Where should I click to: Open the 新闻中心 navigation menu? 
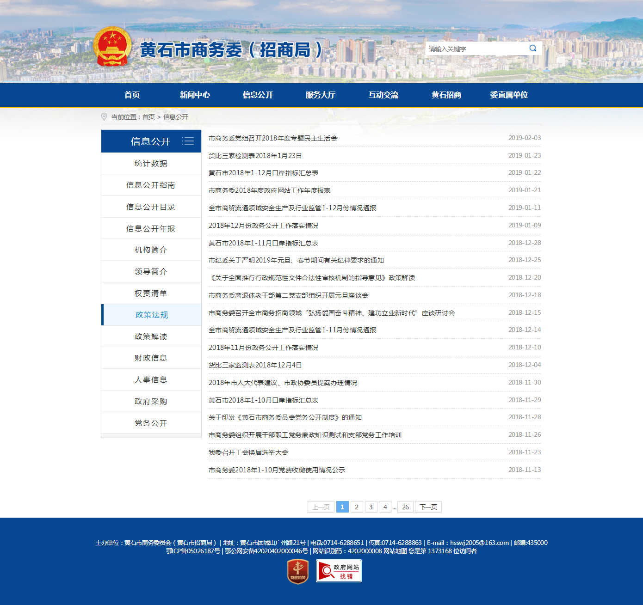195,95
